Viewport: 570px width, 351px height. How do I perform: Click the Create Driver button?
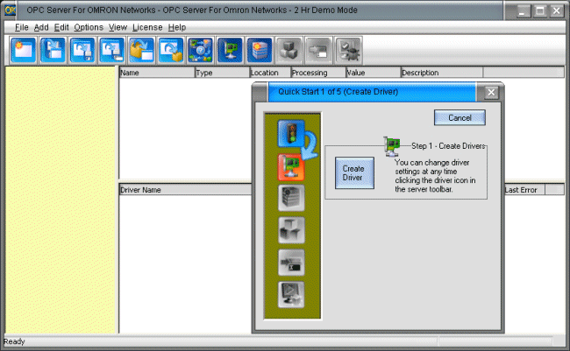(x=354, y=173)
